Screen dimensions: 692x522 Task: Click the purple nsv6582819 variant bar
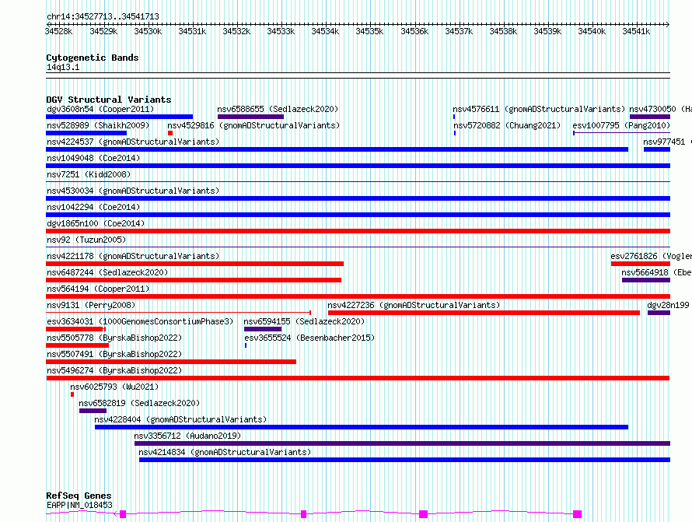pyautogui.click(x=93, y=411)
